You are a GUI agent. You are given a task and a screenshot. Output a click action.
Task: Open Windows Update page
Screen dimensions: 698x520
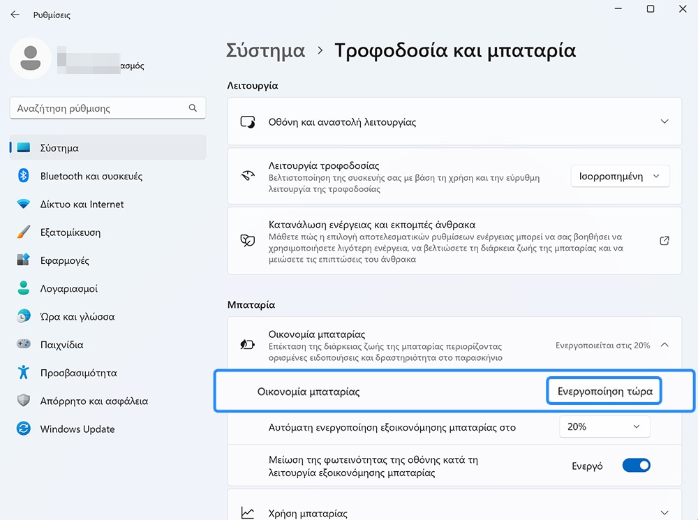107,429
